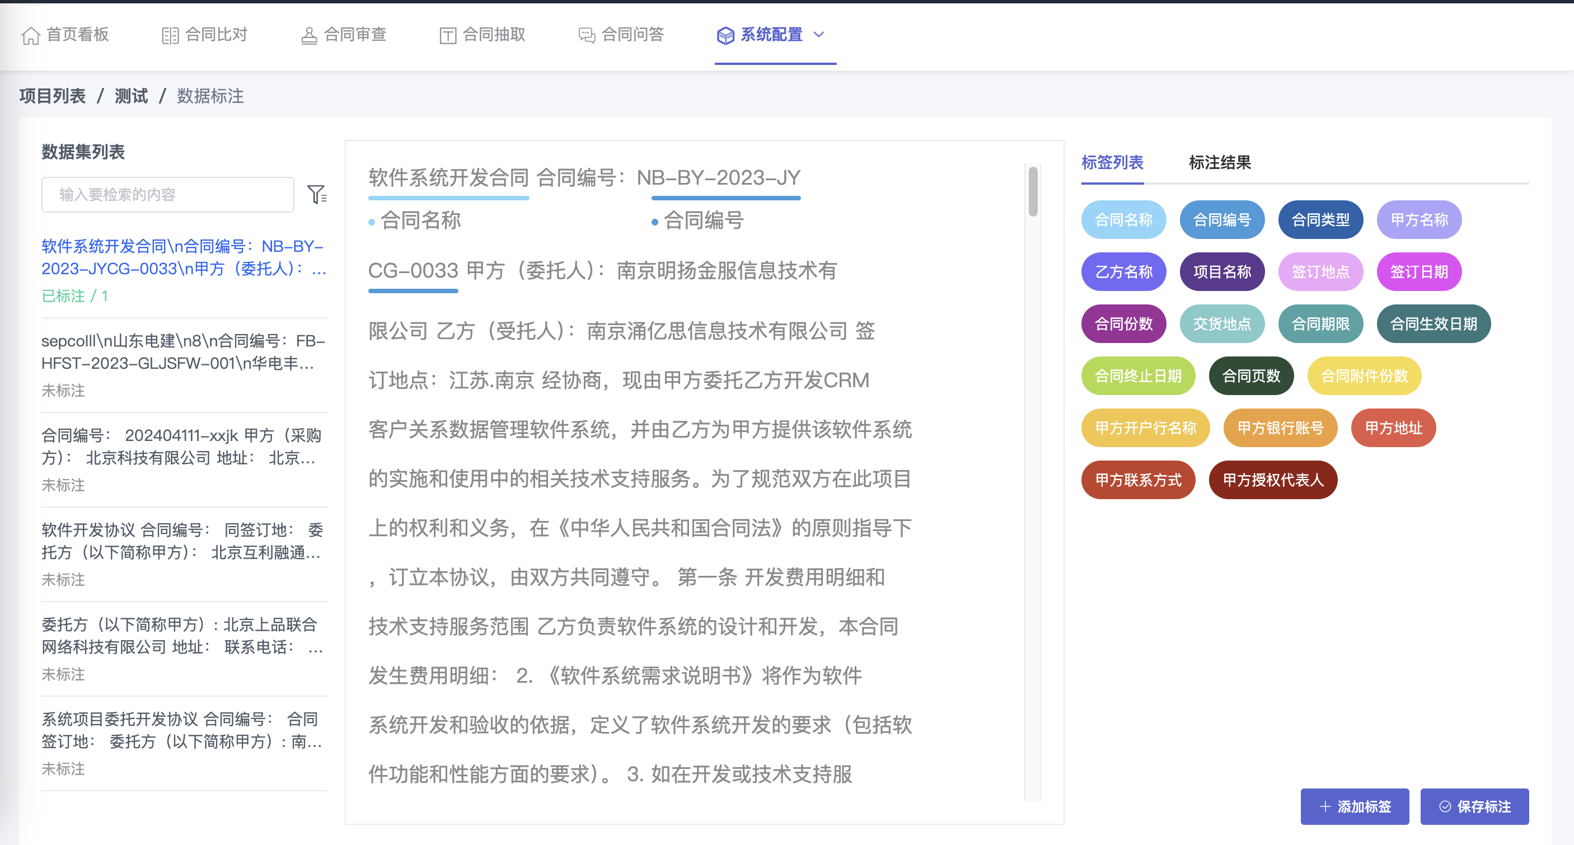The height and width of the screenshot is (845, 1574).
Task: Click the system configuration cube icon
Action: [725, 36]
